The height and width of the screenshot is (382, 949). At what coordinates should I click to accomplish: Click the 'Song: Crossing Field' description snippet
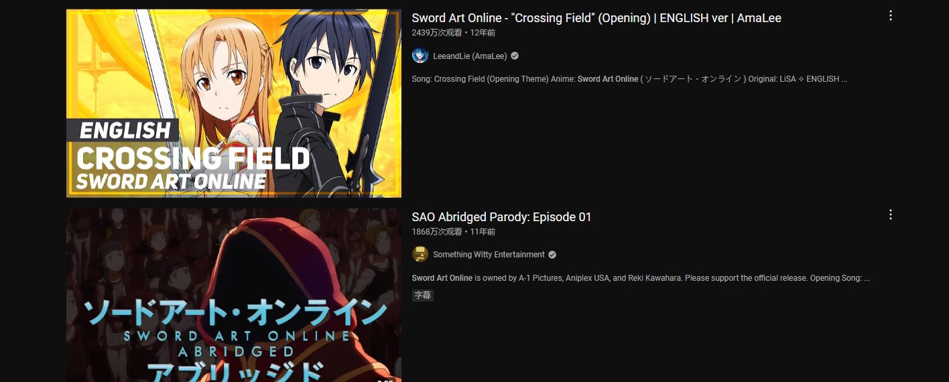pos(629,79)
